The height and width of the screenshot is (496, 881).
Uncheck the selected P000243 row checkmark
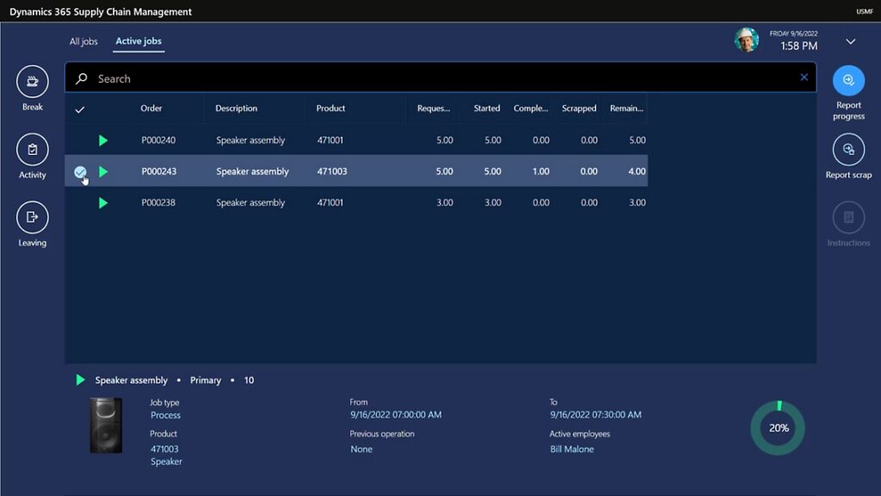tap(80, 172)
